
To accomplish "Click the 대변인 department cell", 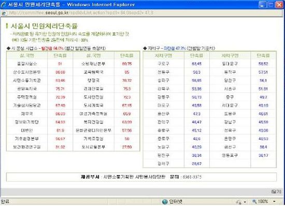I will 27,130.
